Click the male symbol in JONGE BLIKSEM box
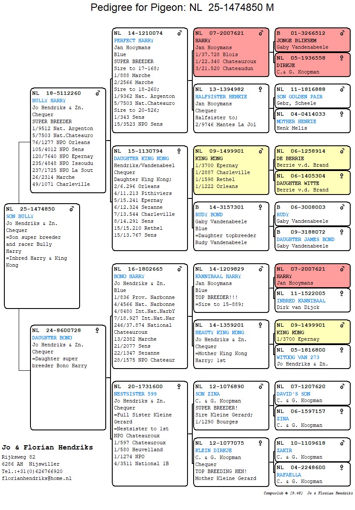Screen dimensions: 355x510 pyautogui.click(x=342, y=33)
